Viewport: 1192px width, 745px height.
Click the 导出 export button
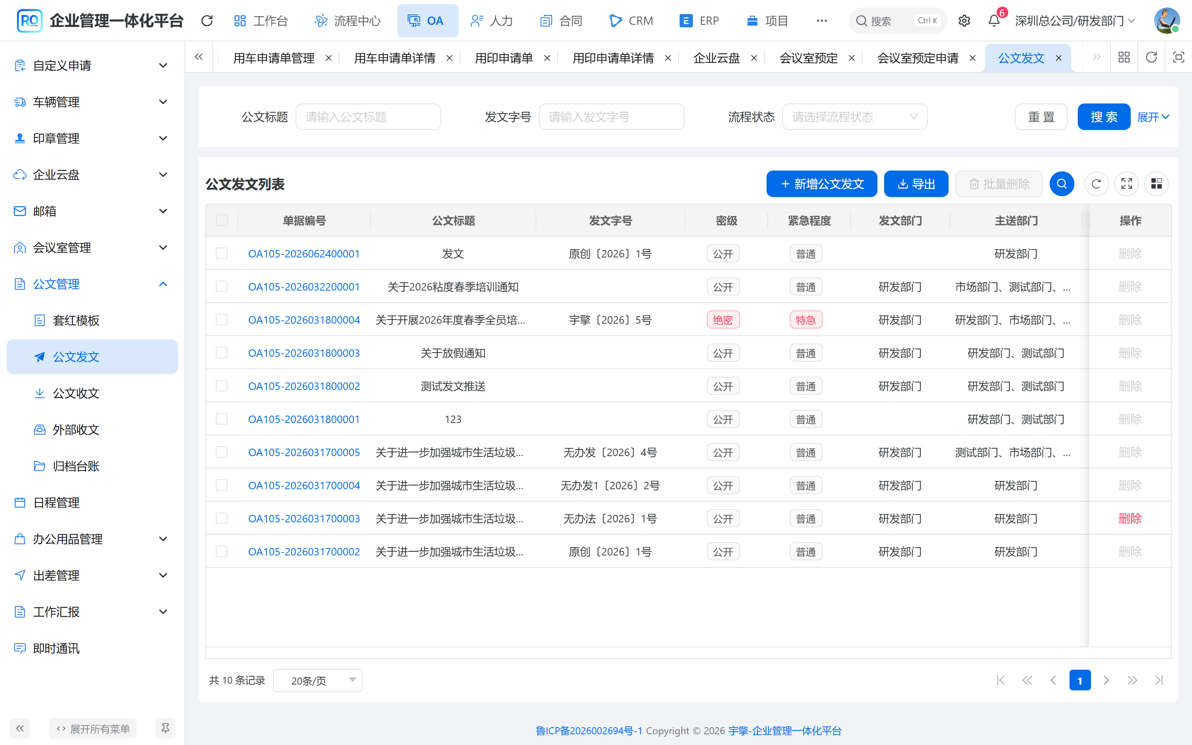pyautogui.click(x=916, y=184)
